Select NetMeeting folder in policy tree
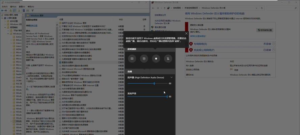The height and width of the screenshot is (135, 300). point(18,74)
